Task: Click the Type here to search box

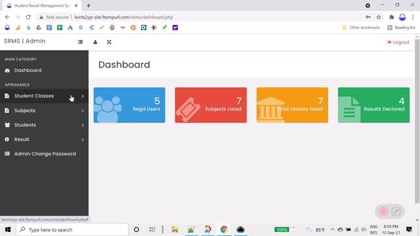Action: [72, 229]
